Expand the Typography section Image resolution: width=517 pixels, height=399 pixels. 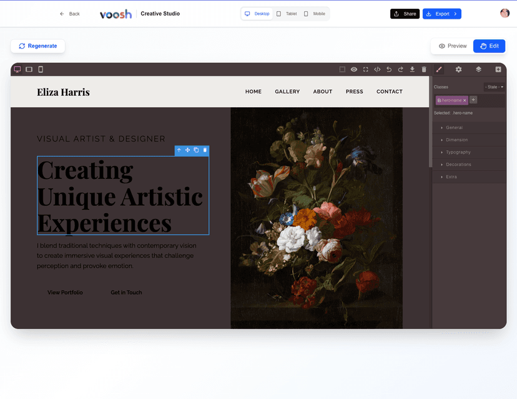coord(468,152)
